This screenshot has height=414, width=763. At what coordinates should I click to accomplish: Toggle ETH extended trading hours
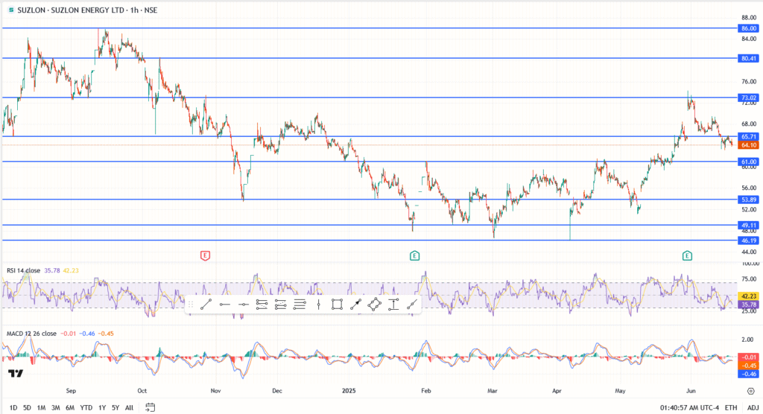(730, 407)
